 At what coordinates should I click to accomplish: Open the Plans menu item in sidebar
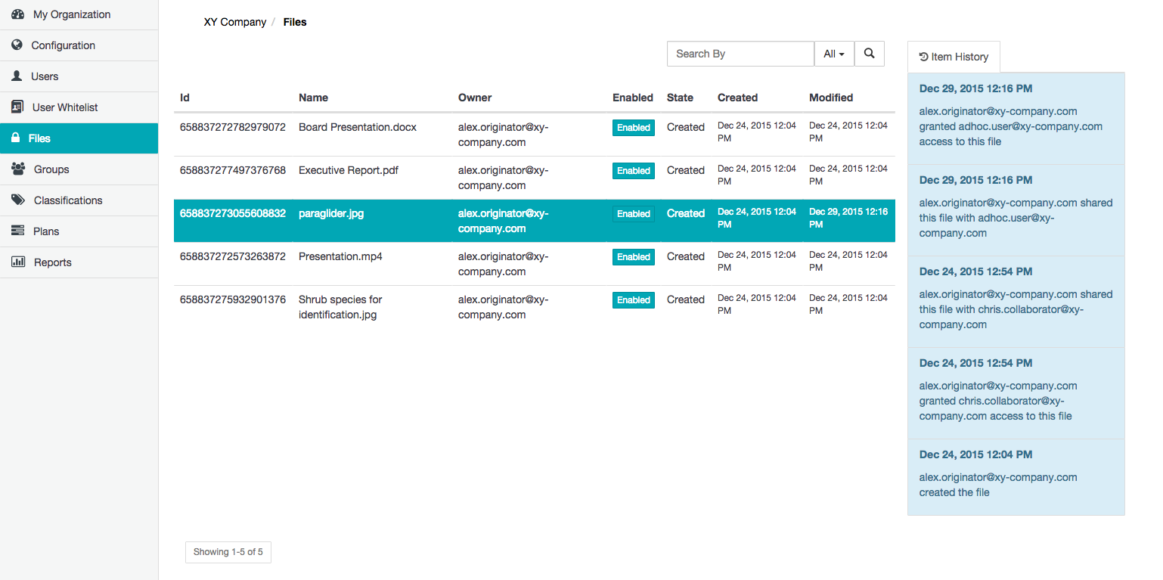click(46, 231)
